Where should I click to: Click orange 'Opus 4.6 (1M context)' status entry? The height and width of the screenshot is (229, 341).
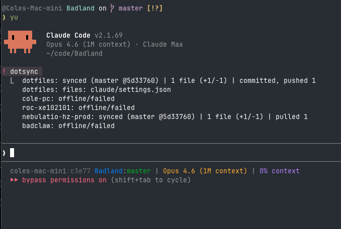(205, 171)
